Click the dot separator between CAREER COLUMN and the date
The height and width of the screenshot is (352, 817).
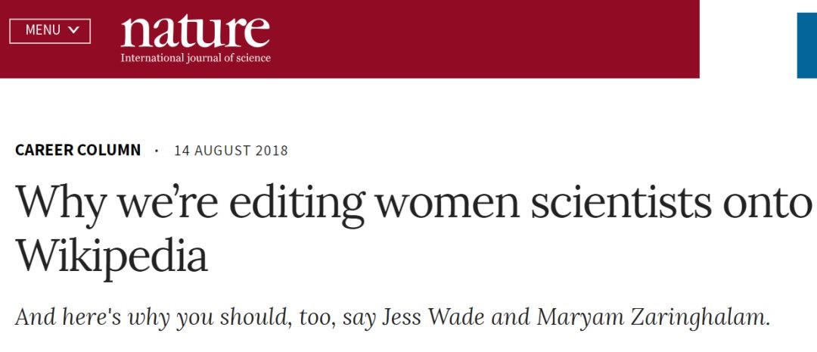tap(157, 151)
